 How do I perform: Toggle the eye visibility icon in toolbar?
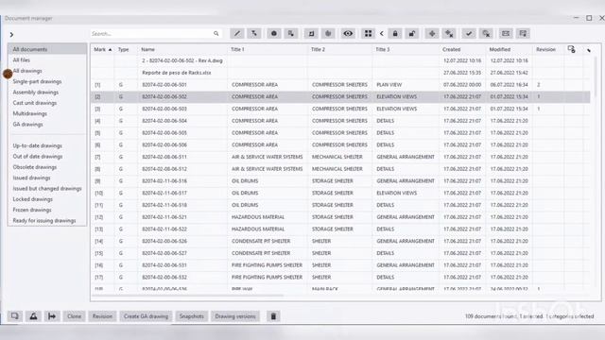[x=348, y=34]
